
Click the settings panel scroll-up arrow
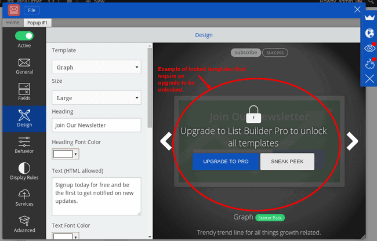[x=150, y=46]
